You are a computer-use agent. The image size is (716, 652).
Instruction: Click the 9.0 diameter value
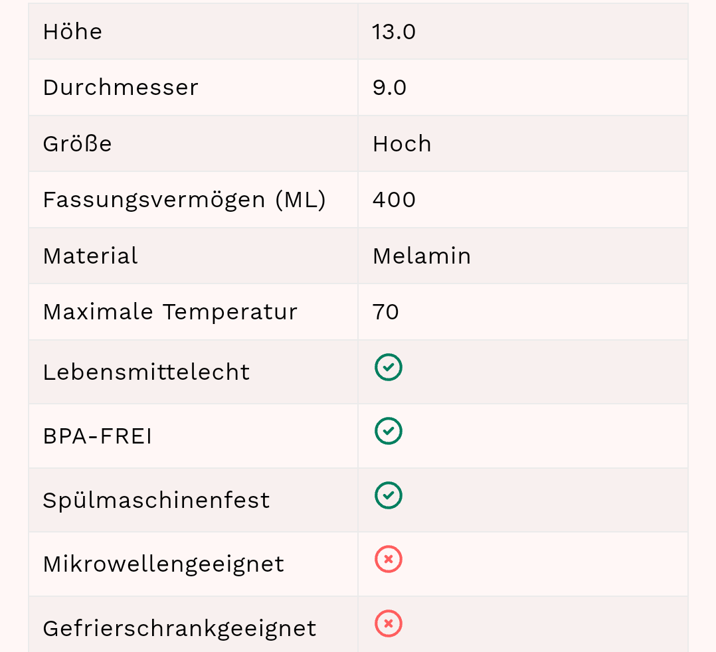coord(390,88)
